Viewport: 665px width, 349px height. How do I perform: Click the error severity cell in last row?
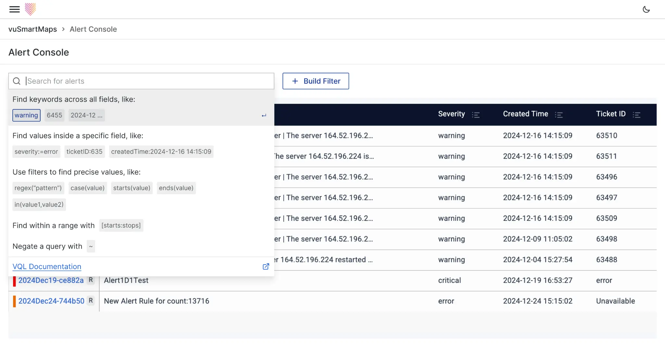coord(446,301)
